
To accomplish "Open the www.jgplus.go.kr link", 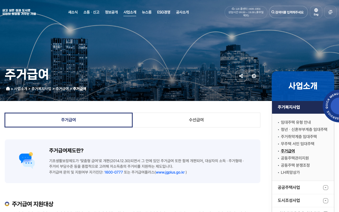I will point(170,172).
